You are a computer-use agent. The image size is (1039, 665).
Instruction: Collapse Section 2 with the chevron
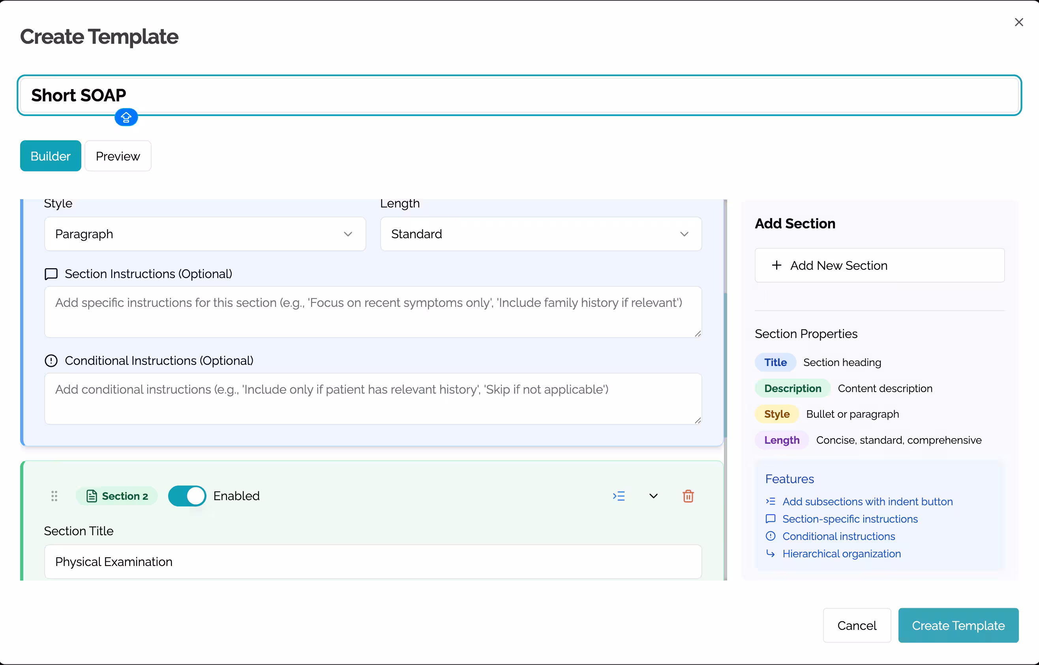coord(653,496)
